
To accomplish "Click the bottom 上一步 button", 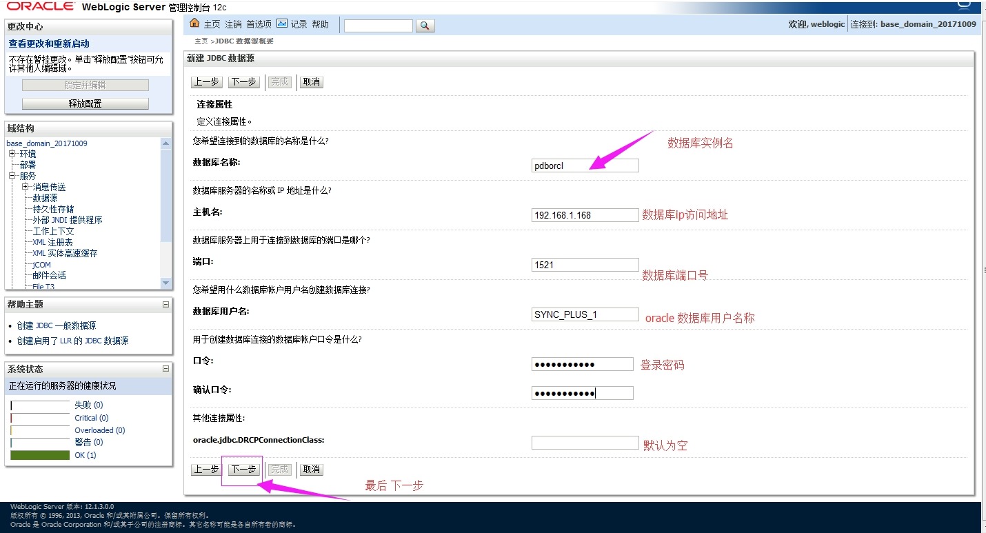I will pos(206,470).
